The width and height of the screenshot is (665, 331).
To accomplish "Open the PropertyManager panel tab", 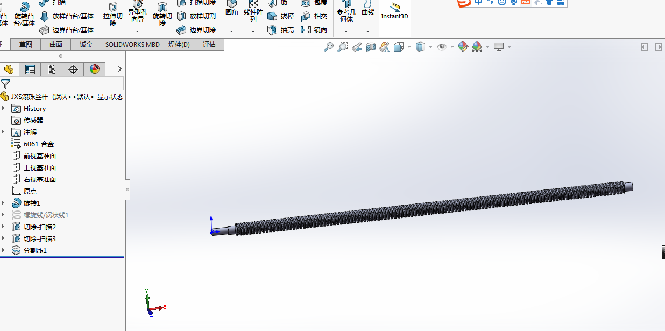I will click(30, 69).
